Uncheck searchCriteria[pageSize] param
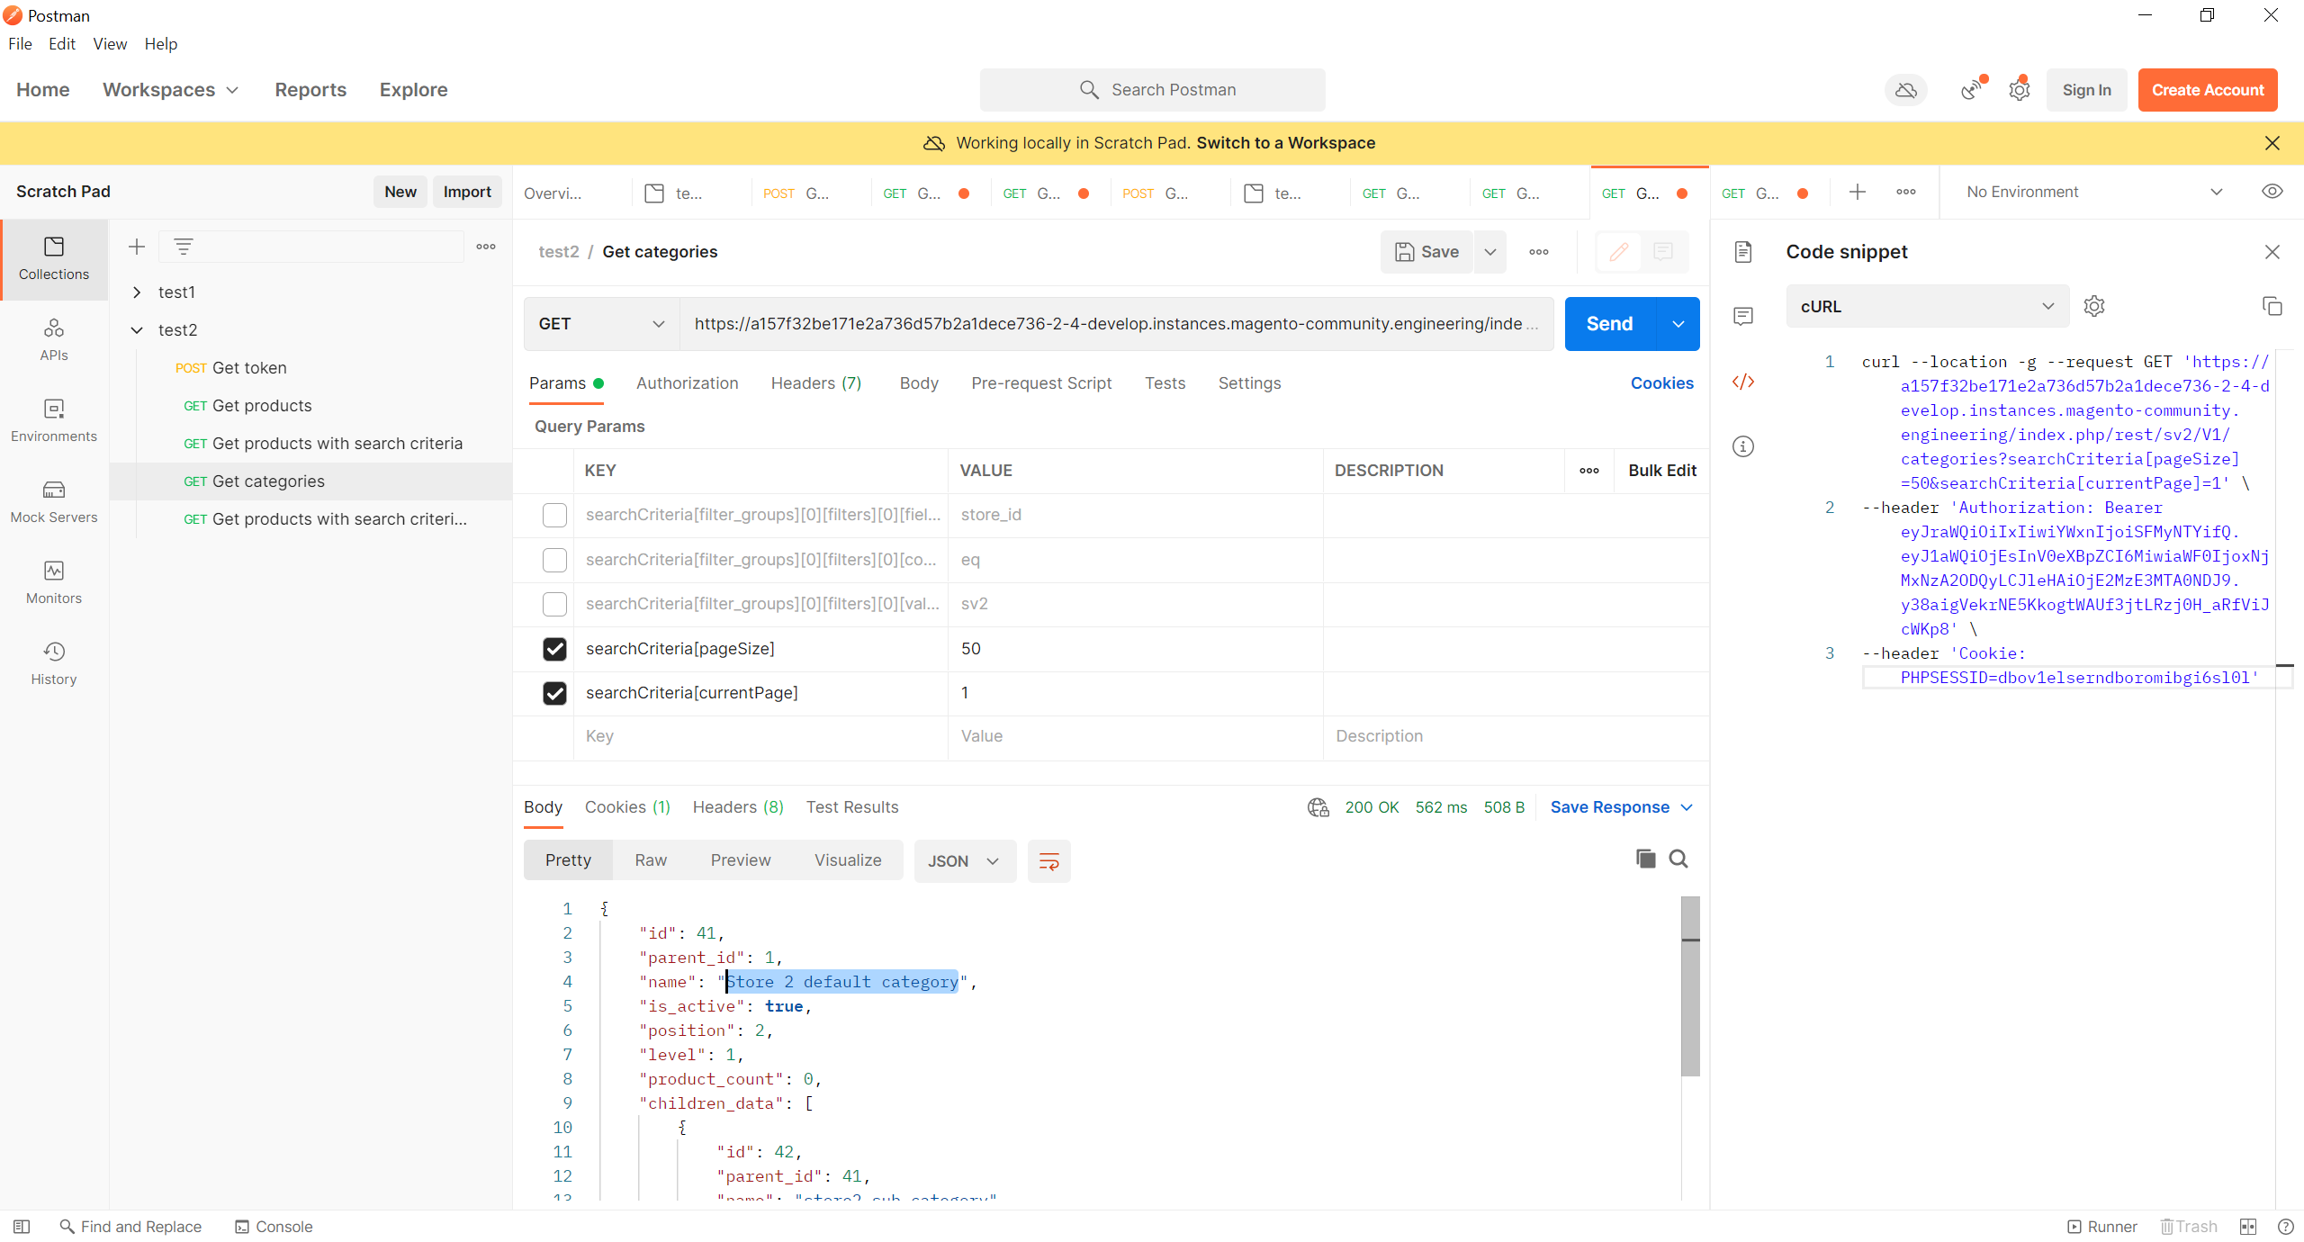Screen dimensions: 2304x1242 click(x=554, y=649)
